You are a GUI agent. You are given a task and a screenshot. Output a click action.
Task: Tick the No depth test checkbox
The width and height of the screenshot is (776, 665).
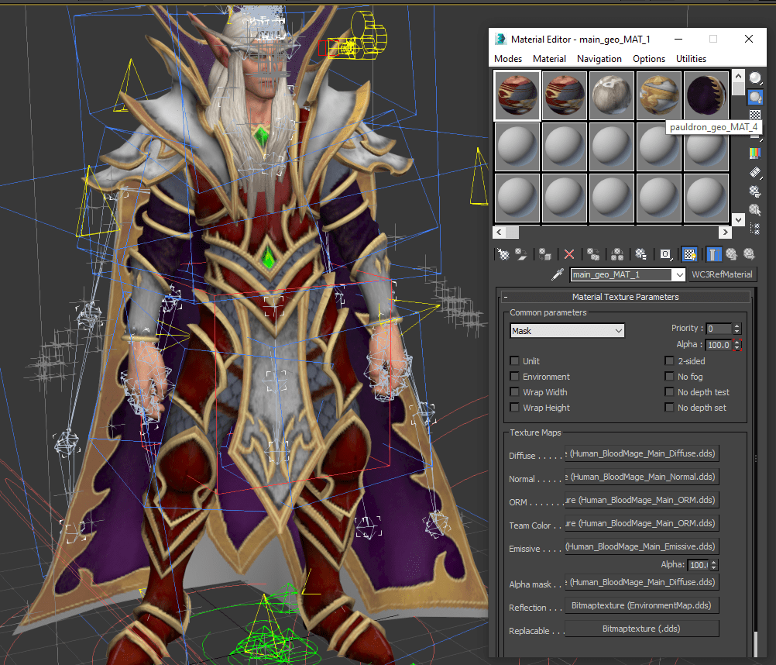click(669, 391)
